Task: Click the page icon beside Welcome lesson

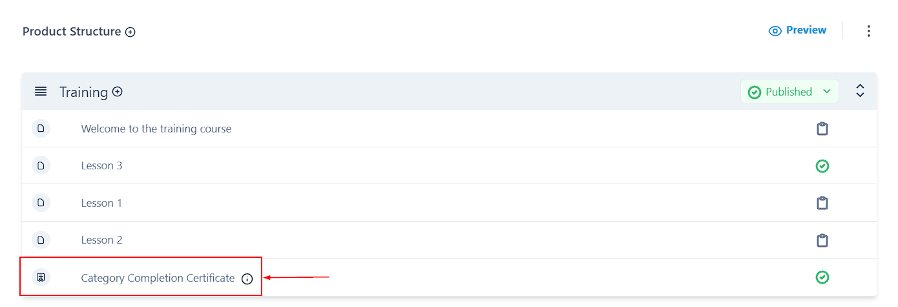Action: pyautogui.click(x=41, y=129)
